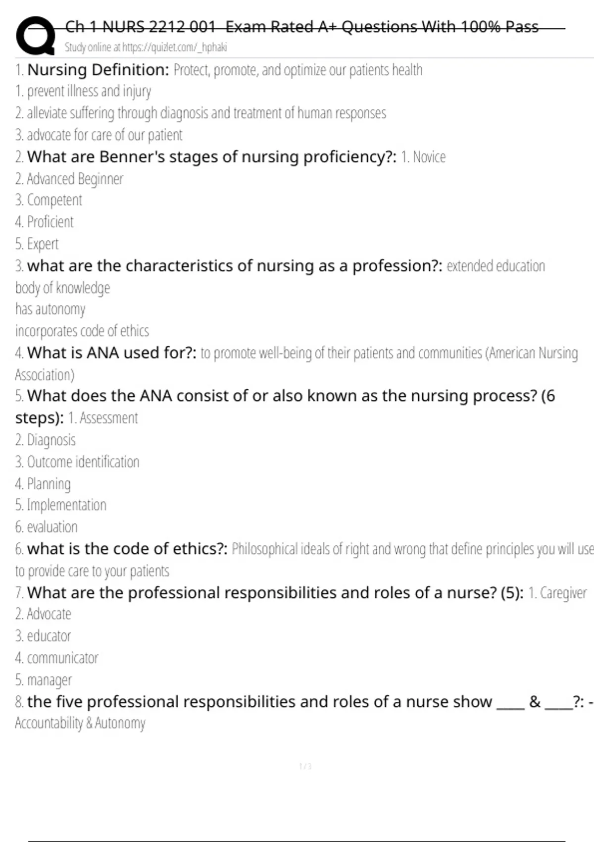The width and height of the screenshot is (594, 842).
Task: Click the 'what is the code of ethics?' question
Action: 127,549
